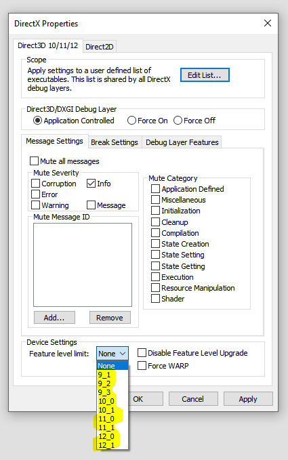Click the Remove message ID button
288x460 pixels.
click(x=110, y=318)
